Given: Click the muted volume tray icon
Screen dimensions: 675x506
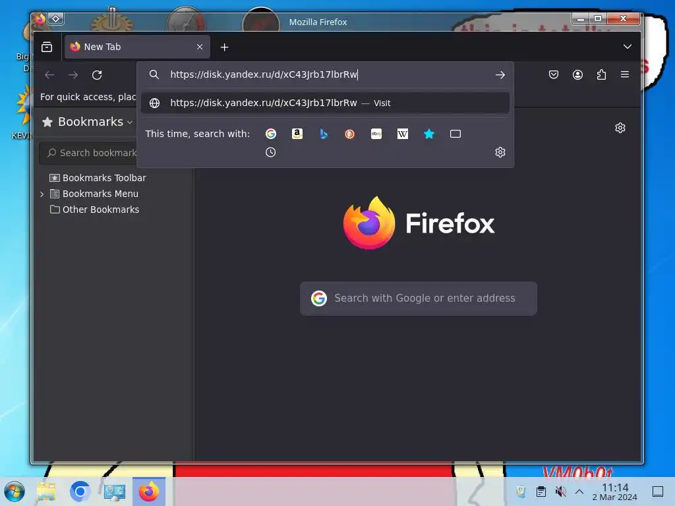Looking at the screenshot, I should (x=560, y=492).
